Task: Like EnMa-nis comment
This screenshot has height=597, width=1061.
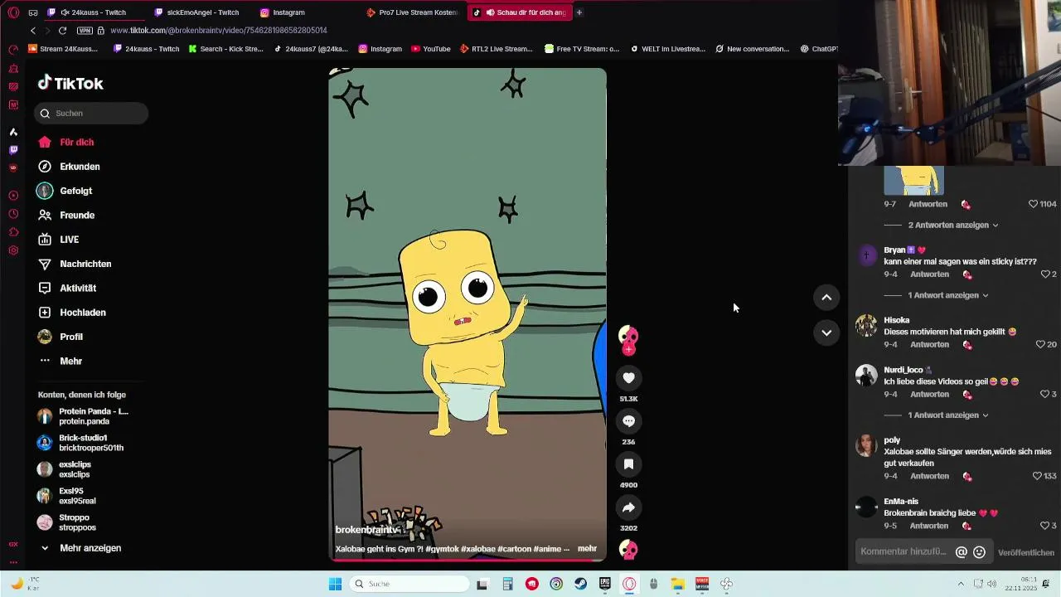Action: click(x=1044, y=526)
